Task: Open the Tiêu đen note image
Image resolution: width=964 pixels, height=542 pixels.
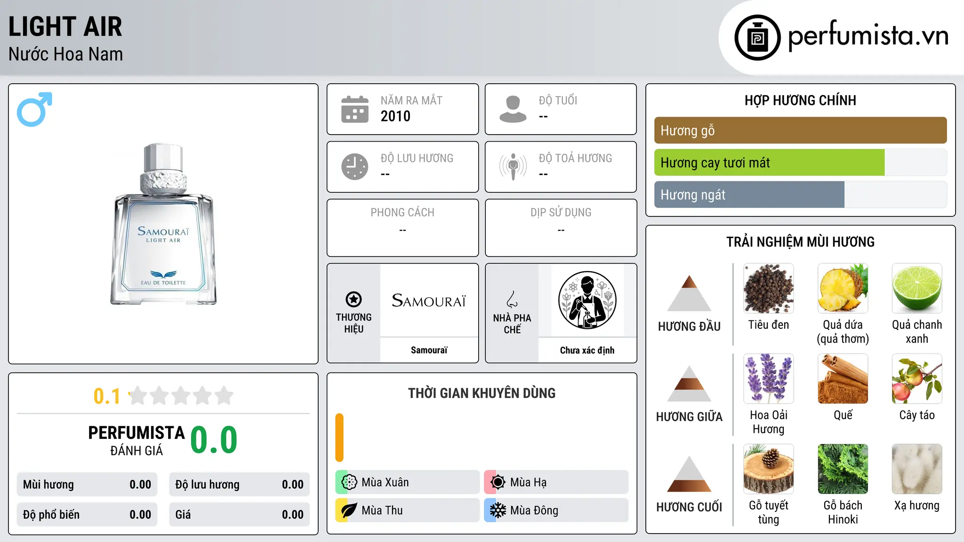Action: (x=769, y=288)
